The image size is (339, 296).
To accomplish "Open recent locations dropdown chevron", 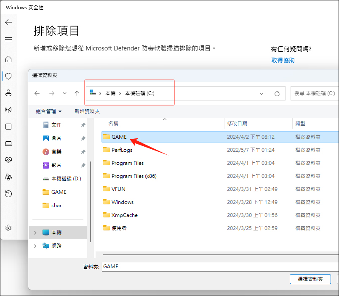I will coord(64,93).
